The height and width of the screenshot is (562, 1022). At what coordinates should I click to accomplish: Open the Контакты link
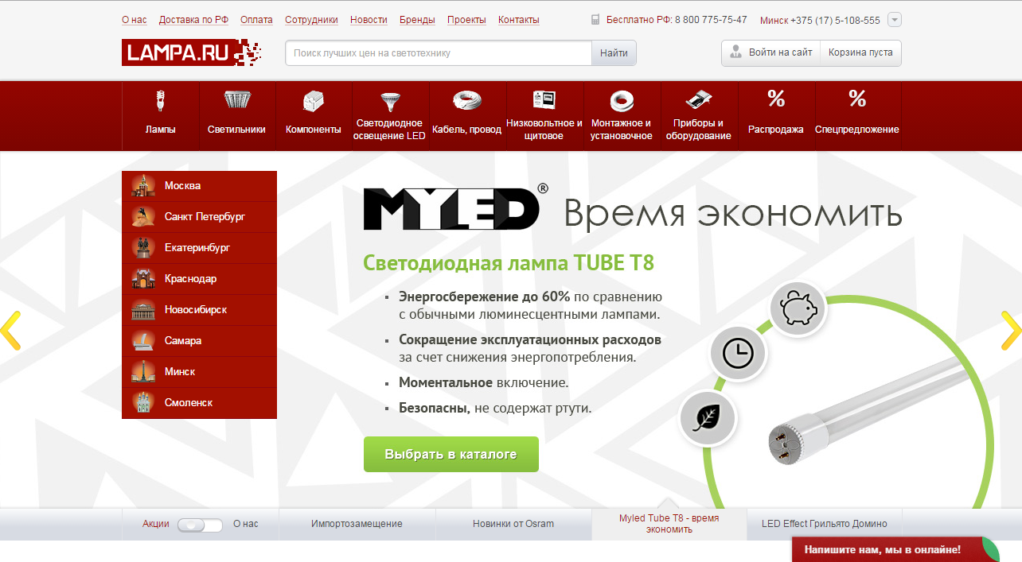click(519, 20)
